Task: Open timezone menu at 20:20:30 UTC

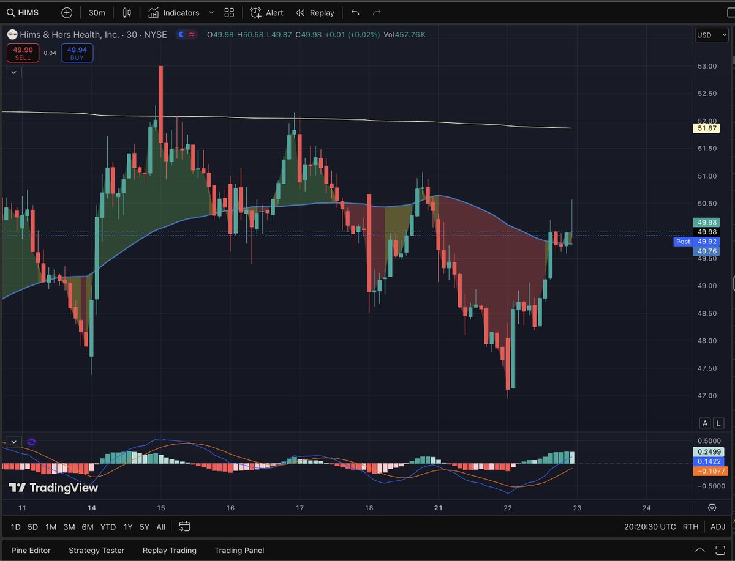Action: click(x=650, y=527)
